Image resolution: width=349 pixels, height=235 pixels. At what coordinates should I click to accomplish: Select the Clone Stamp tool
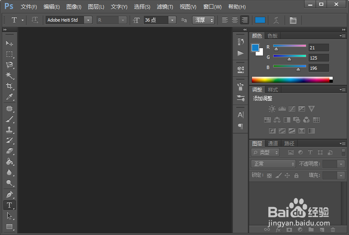pos(9,130)
